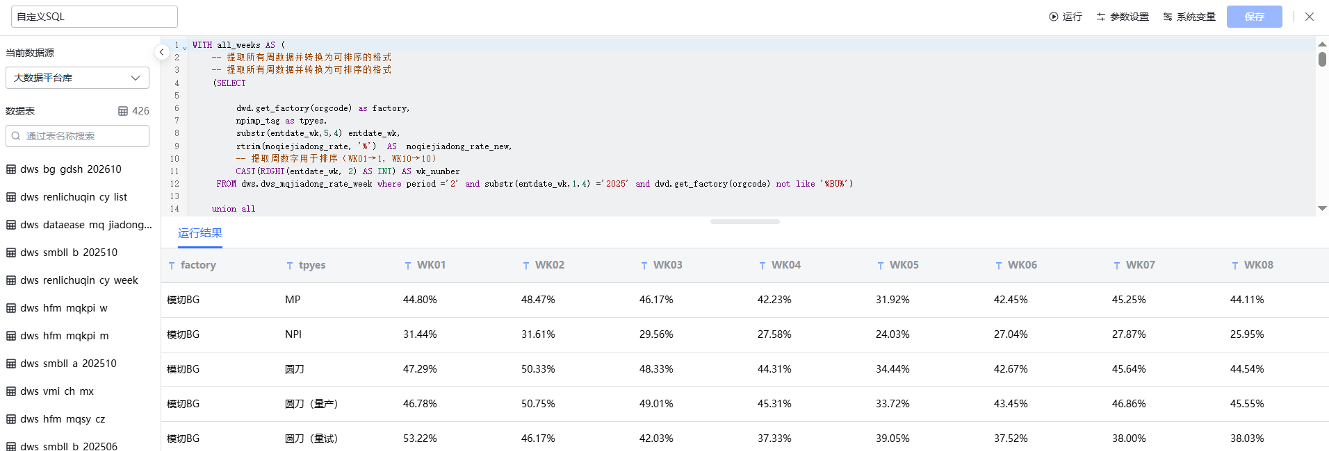Click the type icon on factory column

(x=172, y=266)
